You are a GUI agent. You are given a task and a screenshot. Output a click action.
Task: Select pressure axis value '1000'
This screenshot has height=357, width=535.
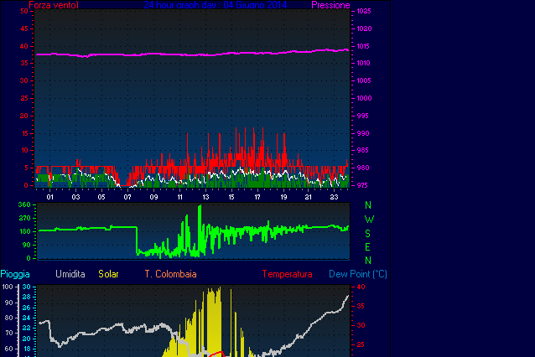[365, 98]
